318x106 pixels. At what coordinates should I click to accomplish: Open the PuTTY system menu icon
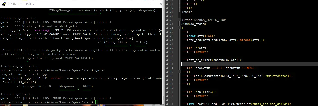click(3, 4)
